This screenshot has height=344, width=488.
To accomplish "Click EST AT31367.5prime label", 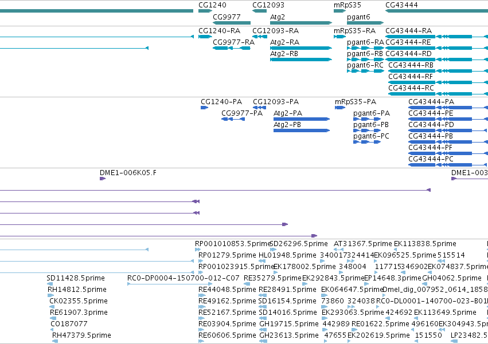I will click(x=363, y=244).
